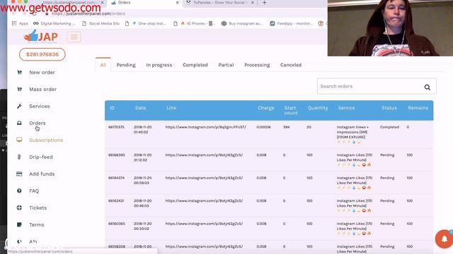Viewport: 453px width, 254px height.
Task: Open Terms in sidebar
Action: pyautogui.click(x=37, y=224)
